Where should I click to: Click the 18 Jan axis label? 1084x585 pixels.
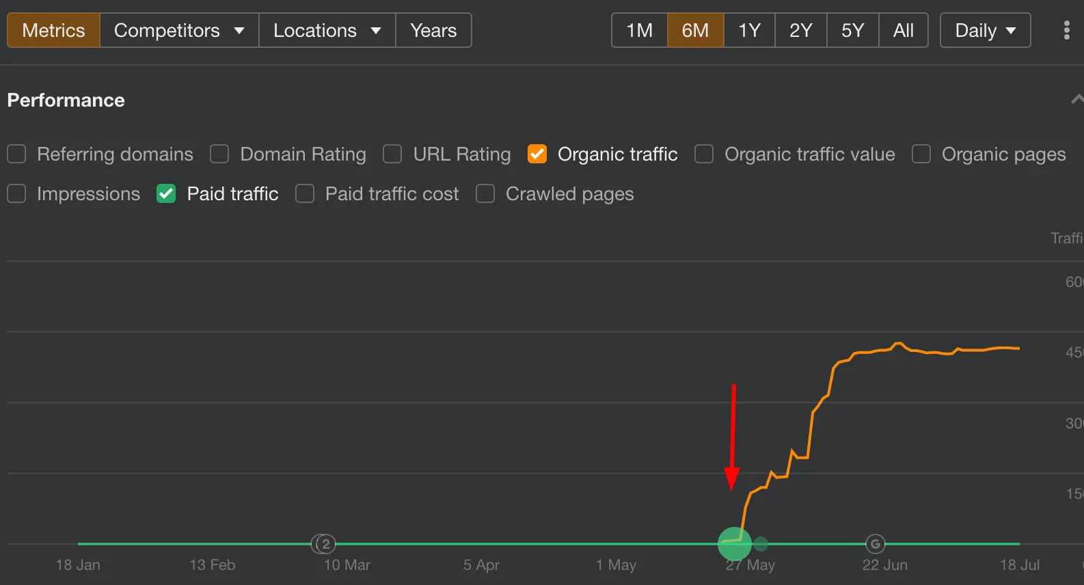point(78,565)
